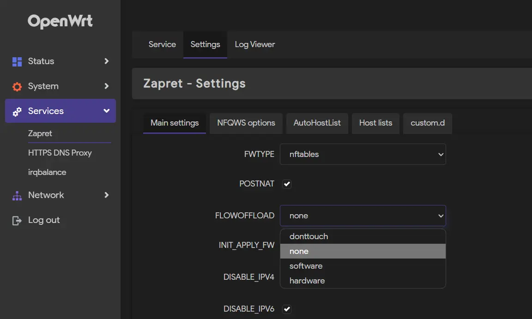
Task: Click the POSTNAT label
Action: (x=256, y=184)
